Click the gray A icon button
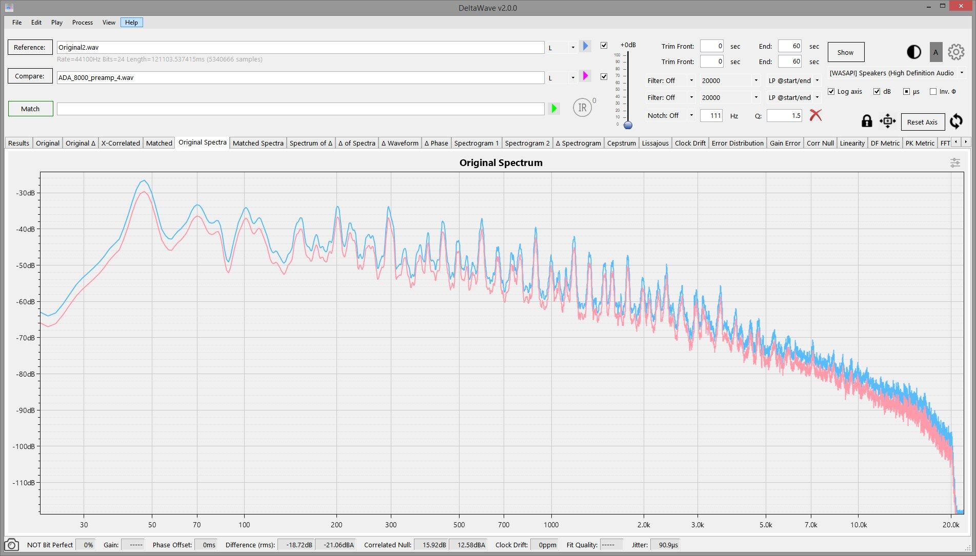976x556 pixels. (x=935, y=52)
